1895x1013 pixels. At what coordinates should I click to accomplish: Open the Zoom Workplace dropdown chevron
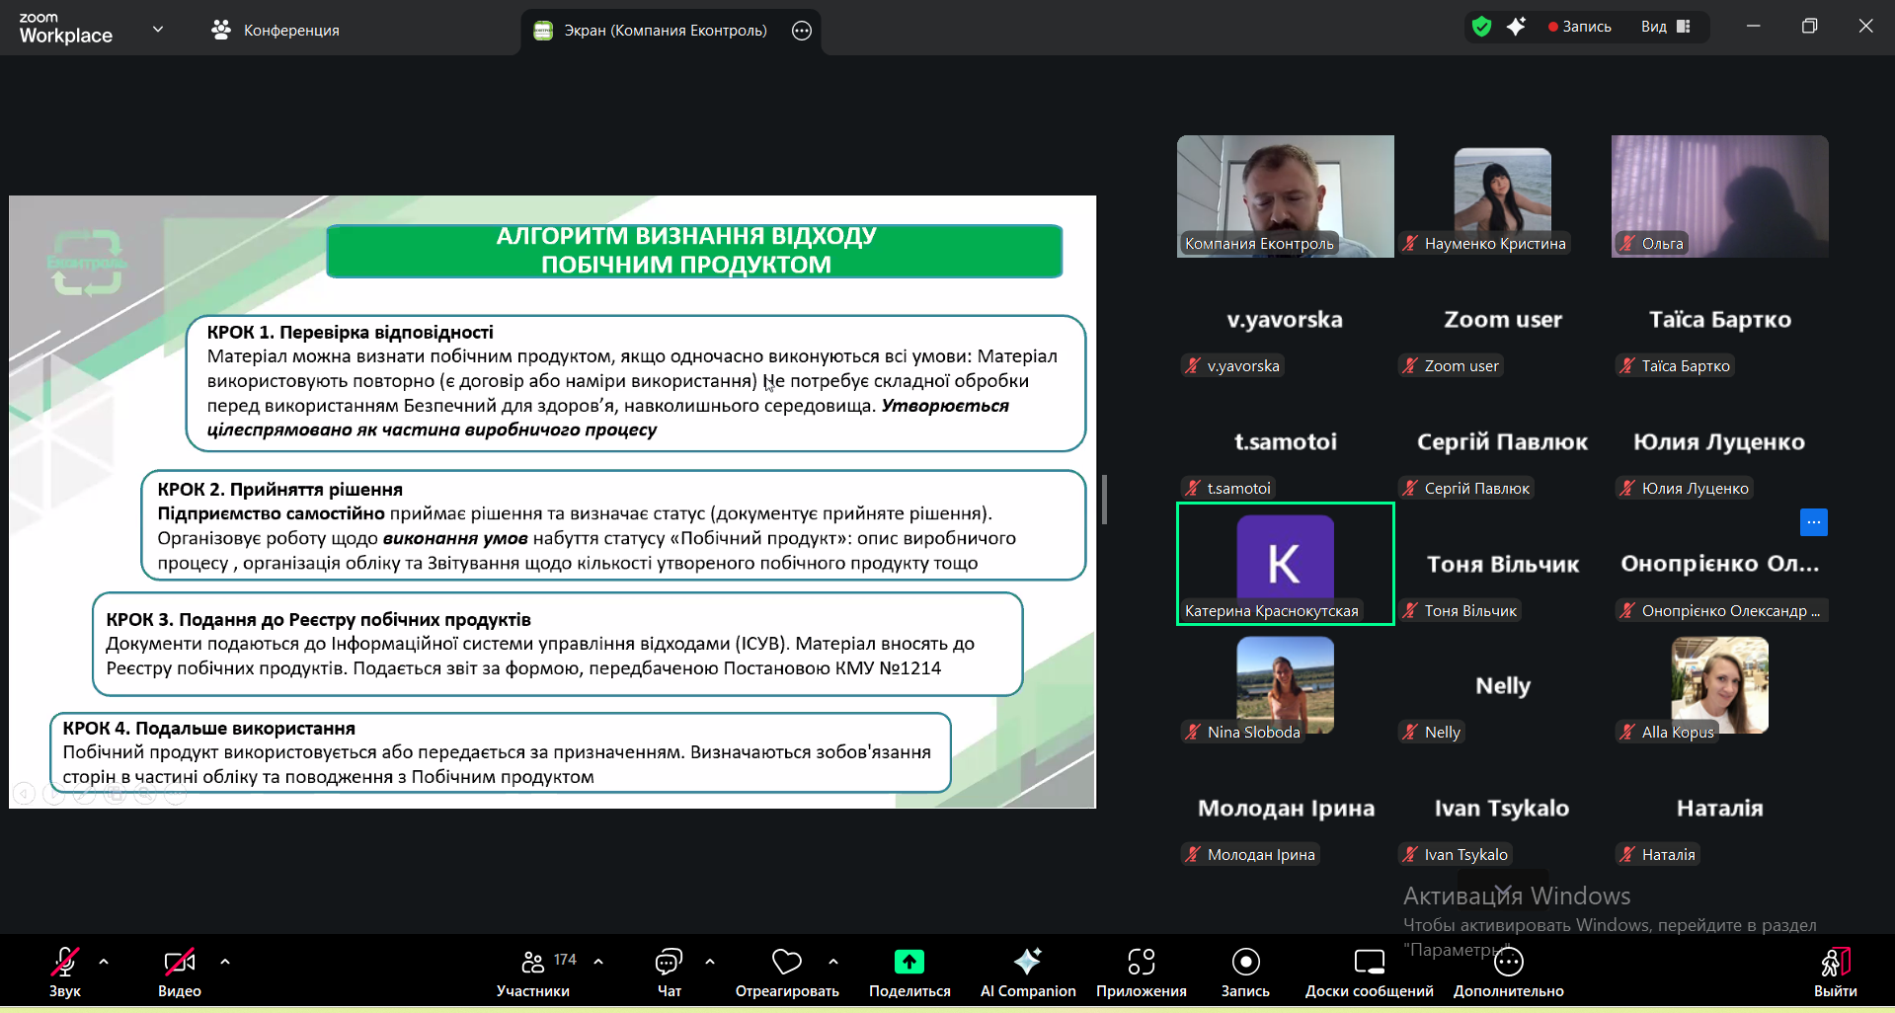pos(158,30)
